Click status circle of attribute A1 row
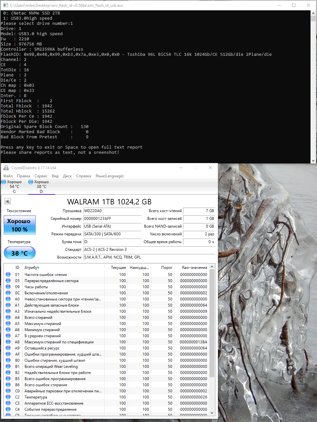The height and width of the screenshot is (422, 317). tap(8, 305)
